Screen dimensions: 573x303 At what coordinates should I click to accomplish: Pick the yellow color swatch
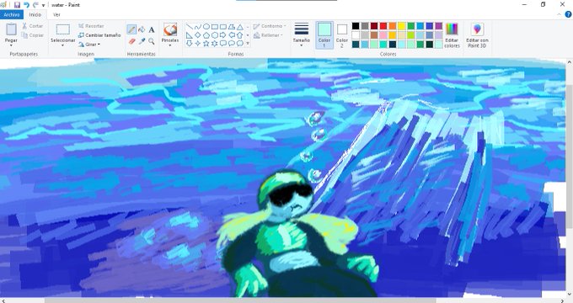tap(402, 26)
